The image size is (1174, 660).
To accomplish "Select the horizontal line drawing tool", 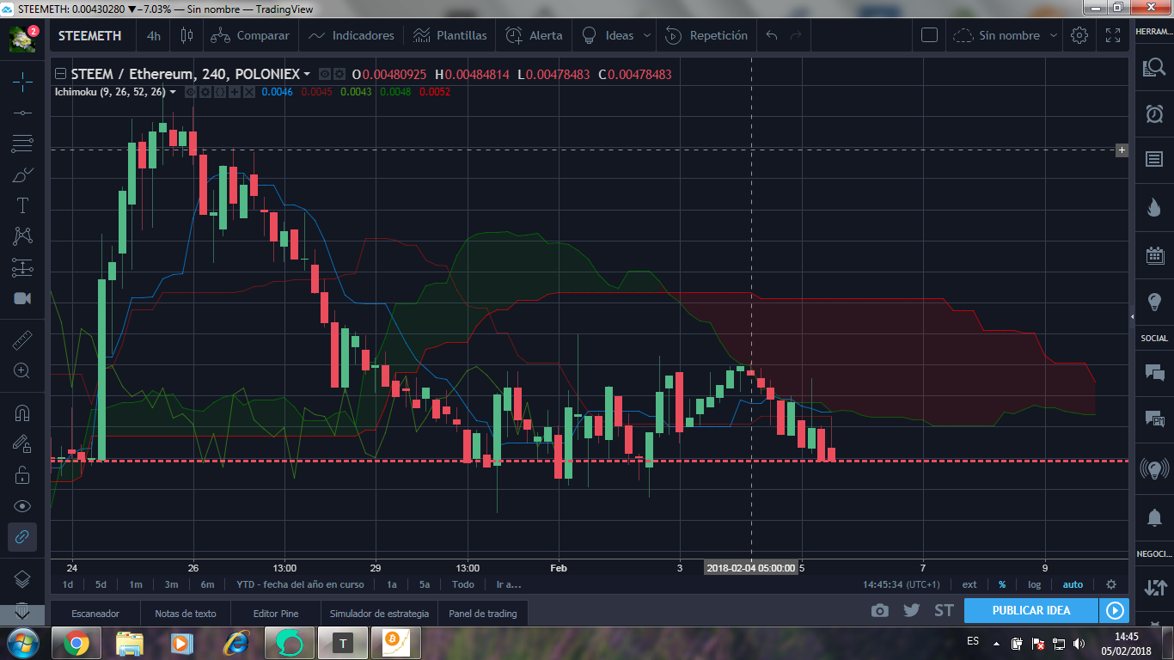I will pos(22,113).
